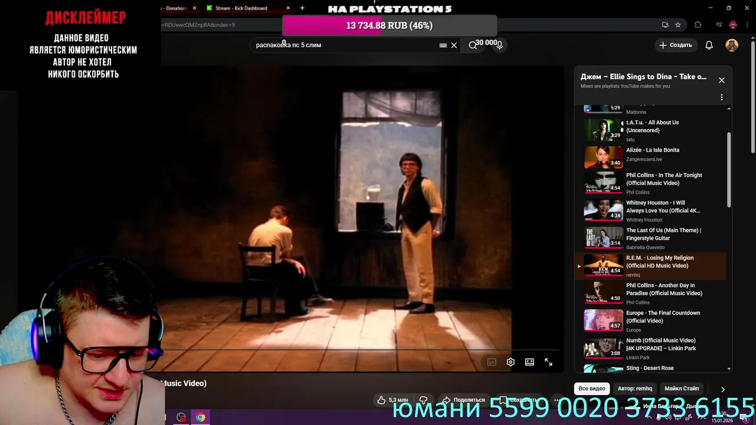Open Alizée - La Isla Bonita thumbnail
This screenshot has height=425, width=756.
click(603, 158)
